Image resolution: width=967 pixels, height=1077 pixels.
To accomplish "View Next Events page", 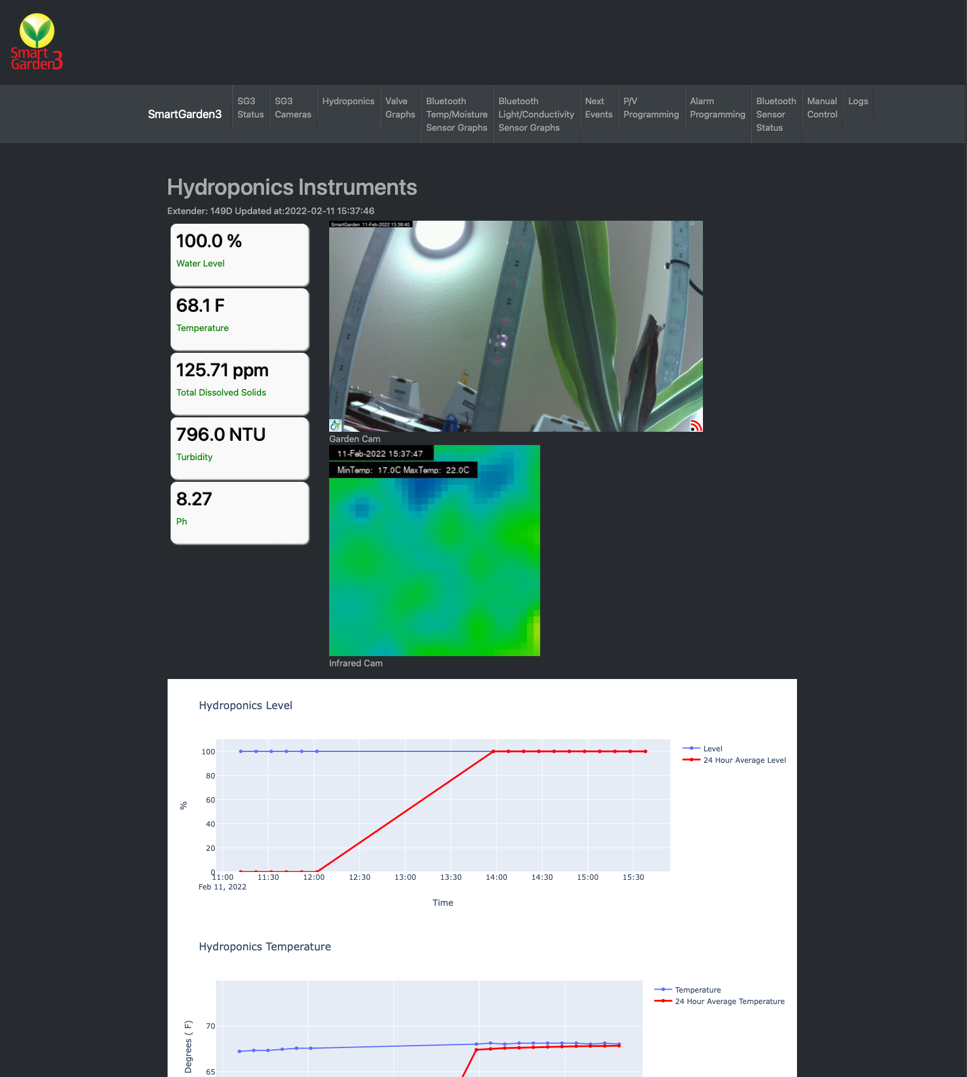I will pos(598,108).
